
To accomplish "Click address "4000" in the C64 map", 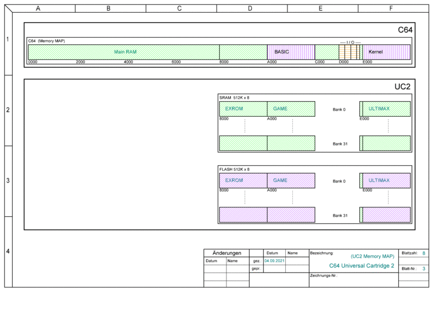I will [128, 62].
